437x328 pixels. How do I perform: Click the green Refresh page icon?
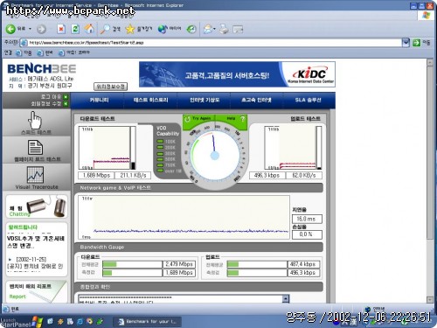coord(75,29)
